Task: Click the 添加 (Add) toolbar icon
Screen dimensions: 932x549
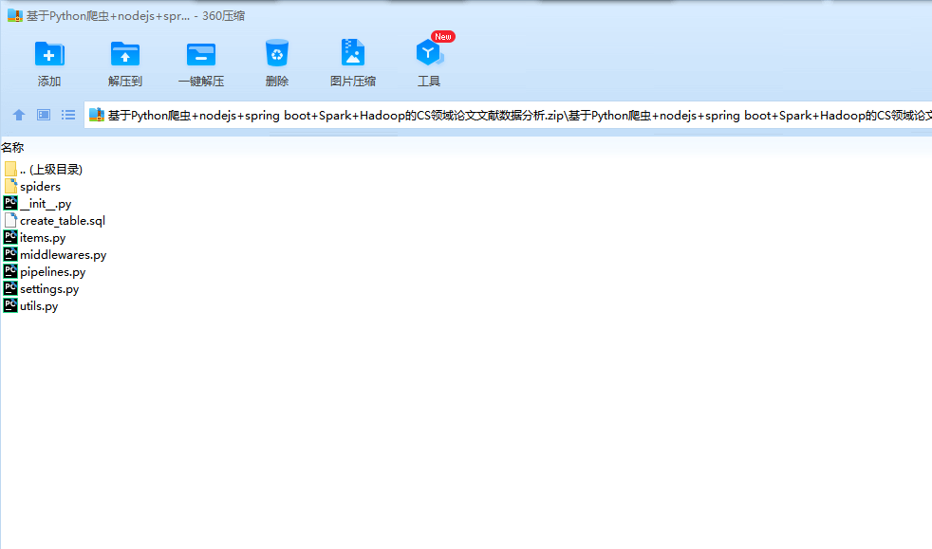Action: (49, 54)
